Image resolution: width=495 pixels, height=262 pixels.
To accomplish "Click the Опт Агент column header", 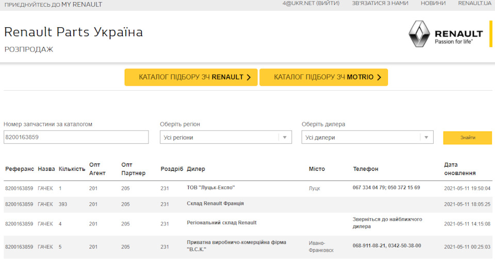I will pyautogui.click(x=97, y=169).
